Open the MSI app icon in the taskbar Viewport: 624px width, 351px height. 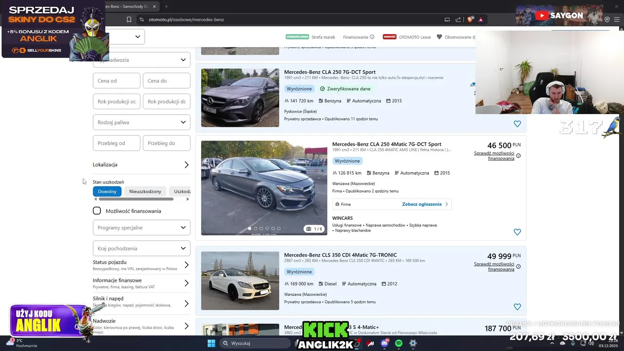pyautogui.click(x=370, y=343)
